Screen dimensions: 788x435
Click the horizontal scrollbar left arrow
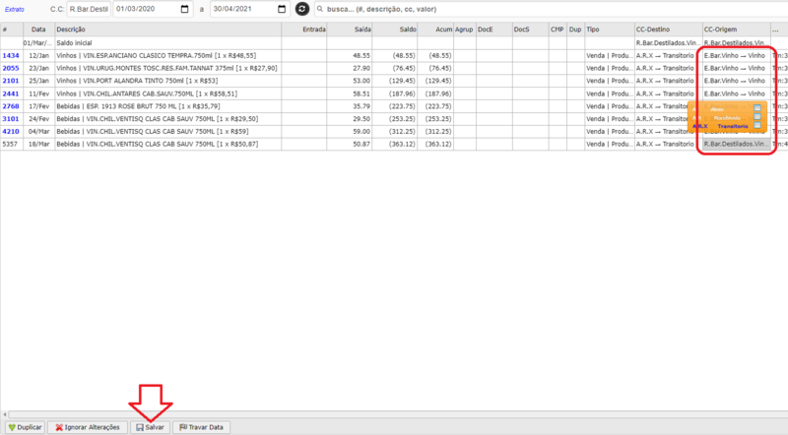click(5, 414)
